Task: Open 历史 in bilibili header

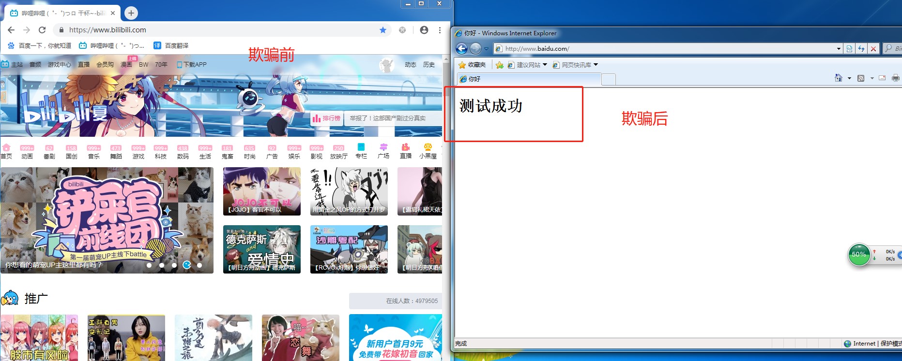Action: tap(429, 64)
